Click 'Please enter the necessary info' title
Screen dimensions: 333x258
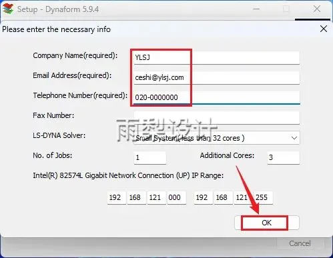pyautogui.click(x=56, y=29)
